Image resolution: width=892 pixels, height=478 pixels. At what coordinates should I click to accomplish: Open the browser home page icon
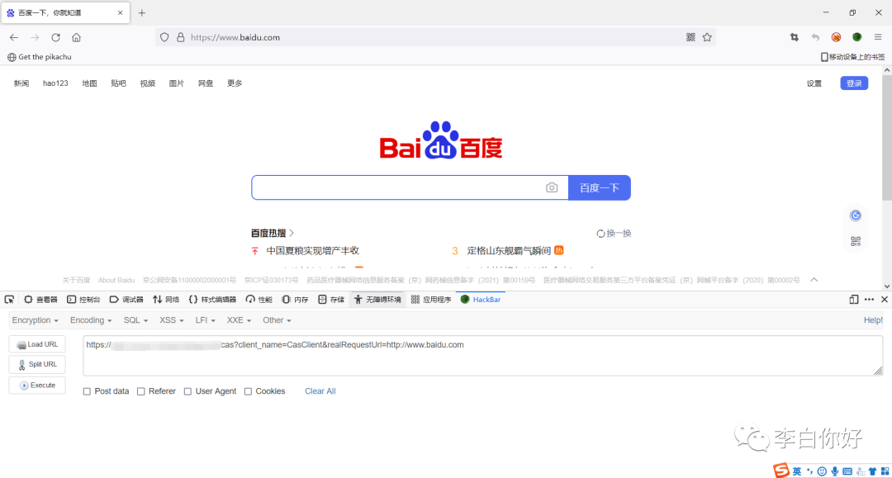click(x=76, y=37)
